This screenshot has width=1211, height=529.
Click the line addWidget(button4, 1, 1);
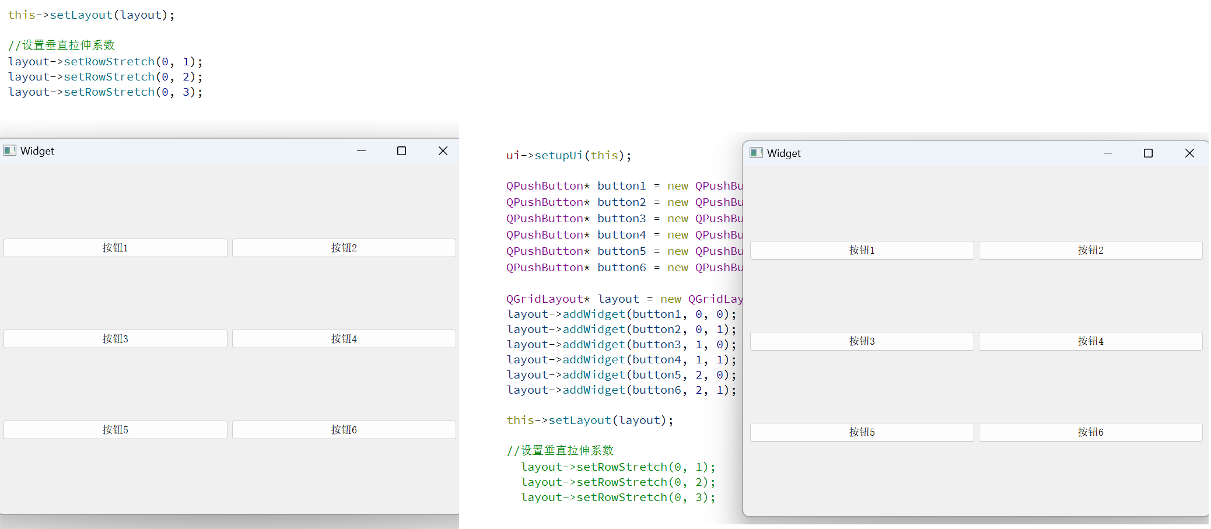click(622, 360)
